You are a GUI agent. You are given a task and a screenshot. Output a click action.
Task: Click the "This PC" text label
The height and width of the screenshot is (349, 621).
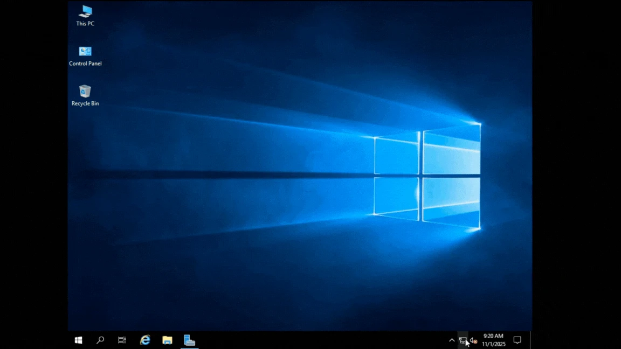pyautogui.click(x=85, y=24)
